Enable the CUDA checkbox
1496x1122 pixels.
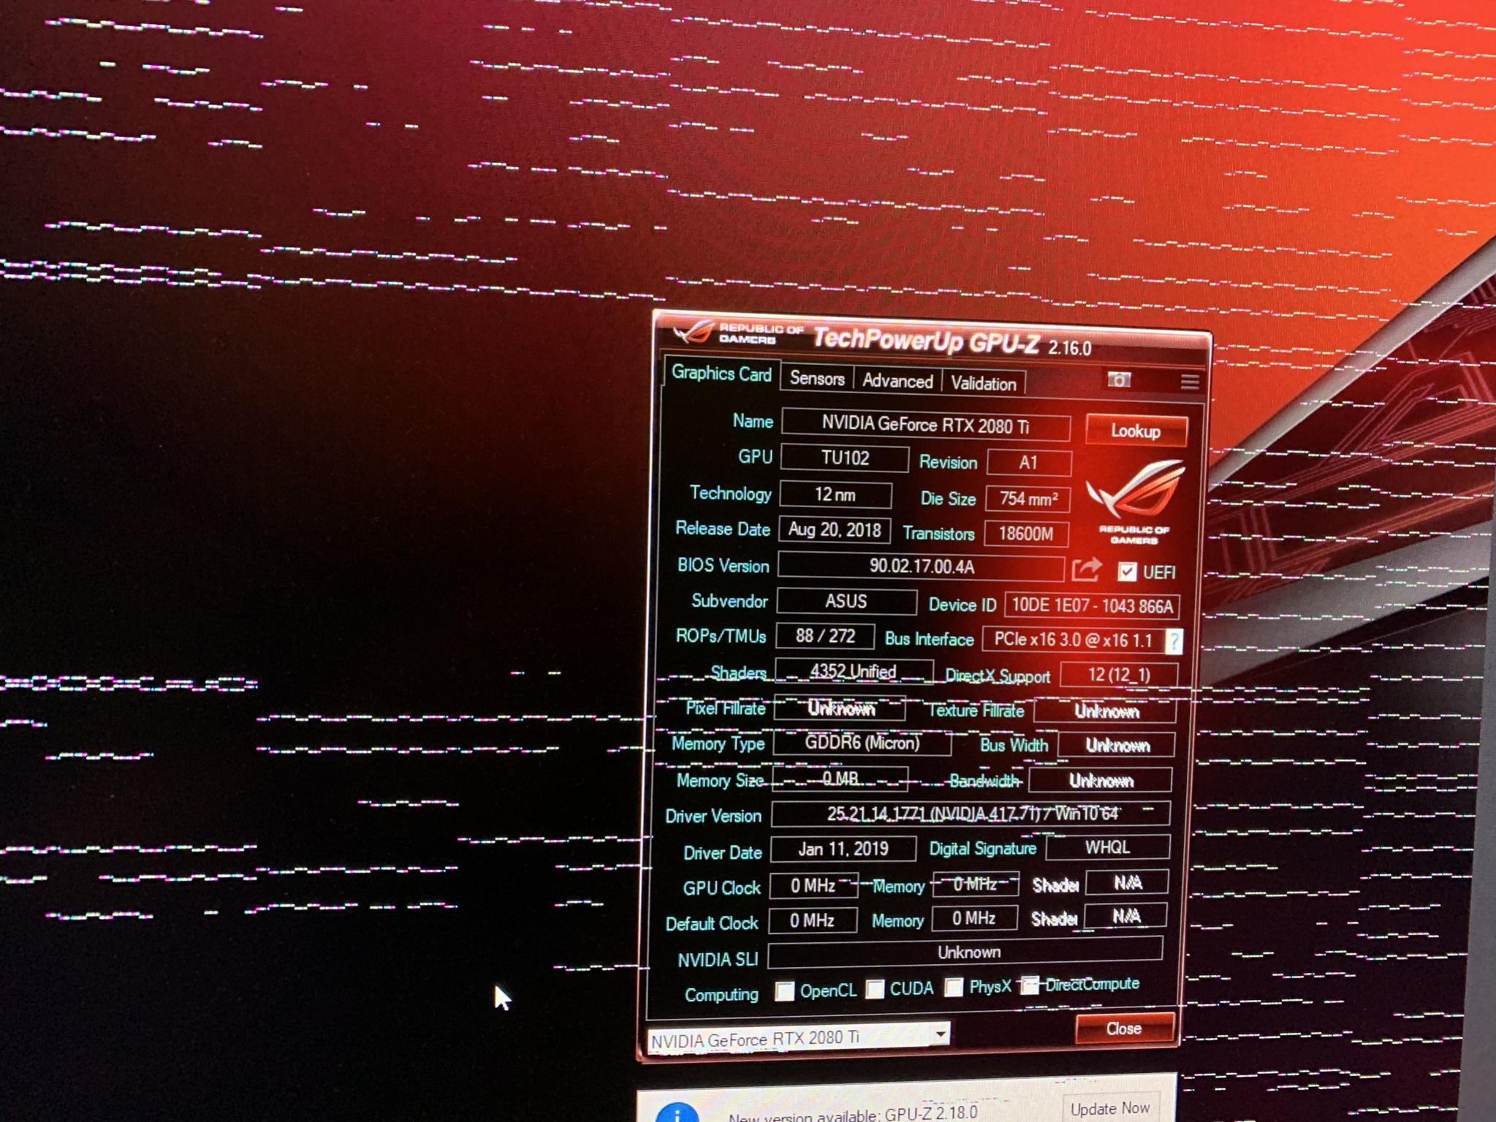click(875, 989)
